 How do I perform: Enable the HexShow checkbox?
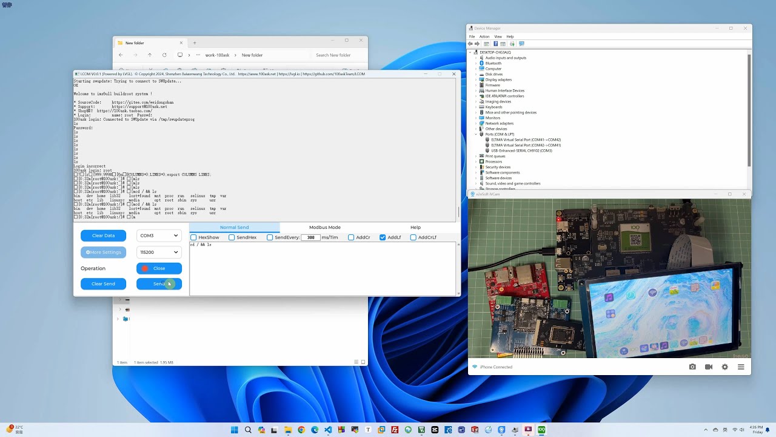tap(193, 237)
